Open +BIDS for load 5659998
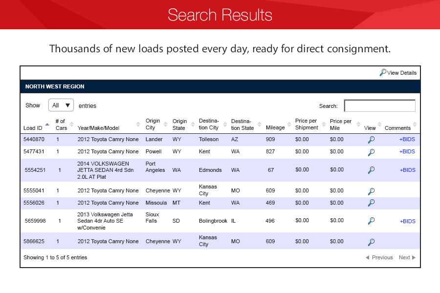Viewport: 440px width, 293px height. (x=408, y=221)
